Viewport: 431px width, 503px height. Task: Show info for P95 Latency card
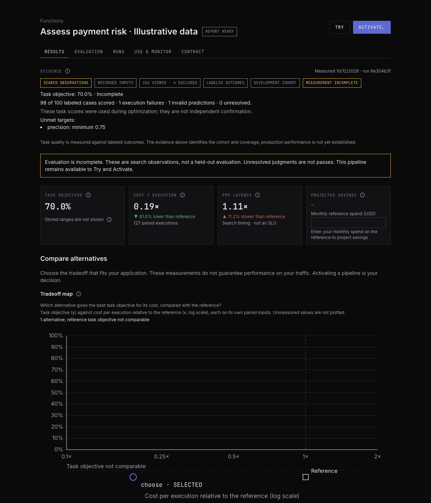258,195
